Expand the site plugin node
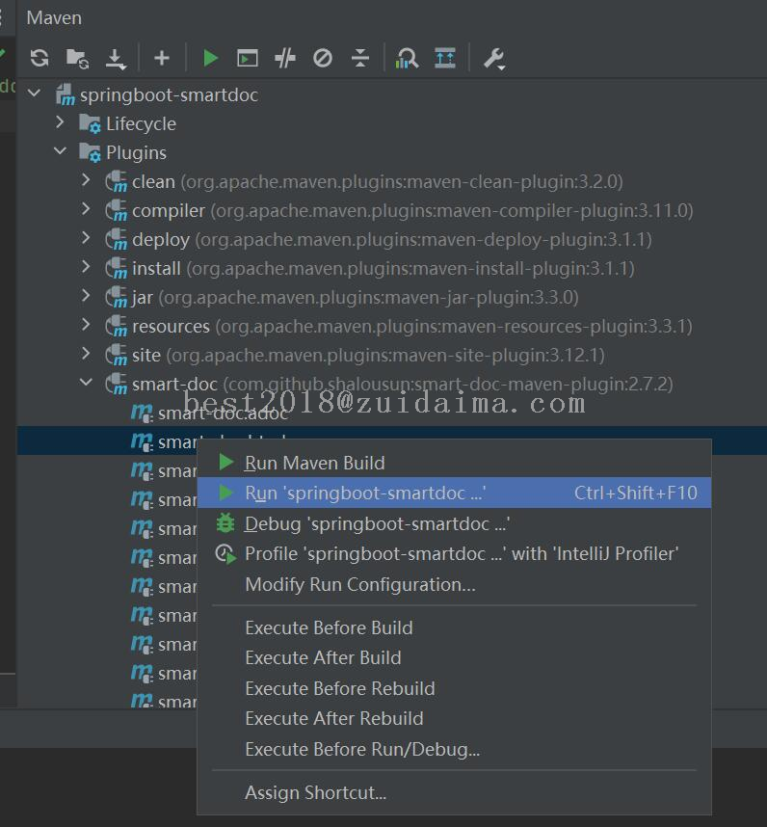 pyautogui.click(x=86, y=354)
